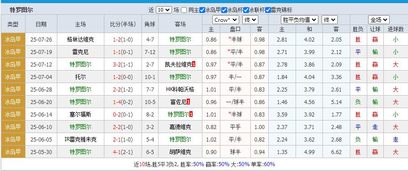This screenshot has width=408, height=171.
Task: Open the 嘉德维克 away team link
Action: (x=180, y=127)
